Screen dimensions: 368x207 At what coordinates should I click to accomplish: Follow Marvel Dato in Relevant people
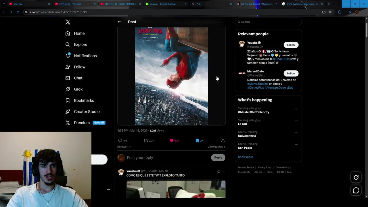(291, 73)
